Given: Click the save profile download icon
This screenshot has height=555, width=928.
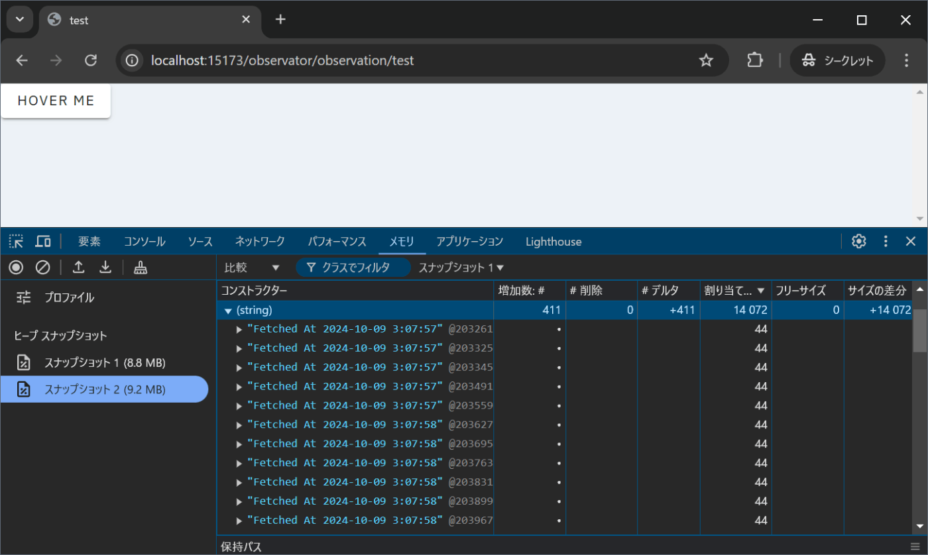Looking at the screenshot, I should 105,268.
